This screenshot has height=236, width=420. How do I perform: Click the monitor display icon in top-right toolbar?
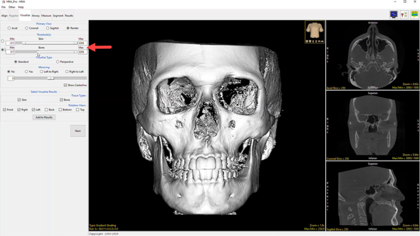394,15
